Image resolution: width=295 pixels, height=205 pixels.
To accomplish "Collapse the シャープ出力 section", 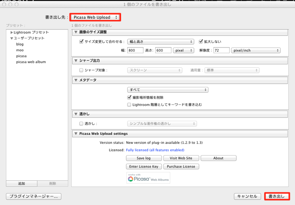I will 76,61.
